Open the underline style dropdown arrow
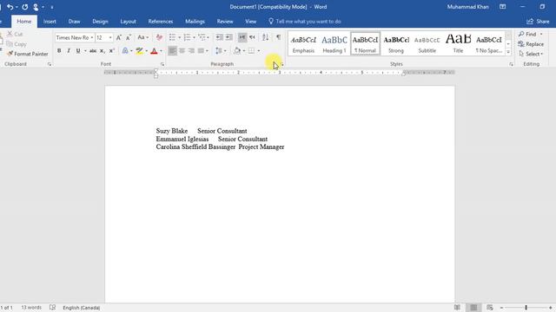Screen dimensions: 556x312 85,51
